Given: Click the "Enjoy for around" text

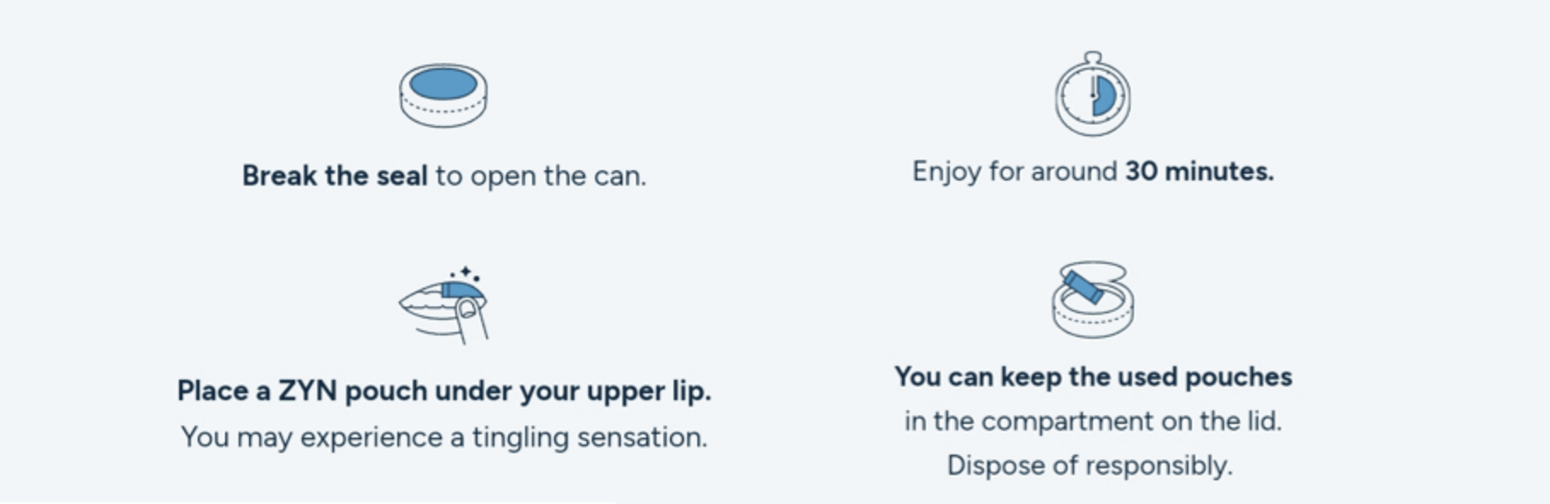Looking at the screenshot, I should point(1014,171).
